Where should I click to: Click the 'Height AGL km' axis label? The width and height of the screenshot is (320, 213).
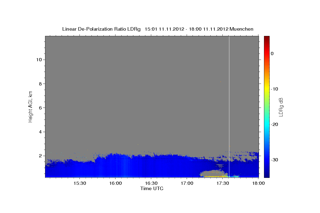click(x=30, y=106)
